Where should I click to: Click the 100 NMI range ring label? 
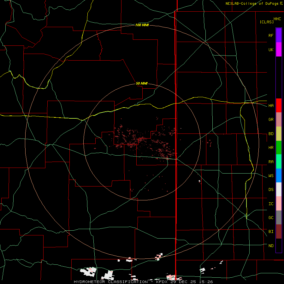click(x=142, y=25)
